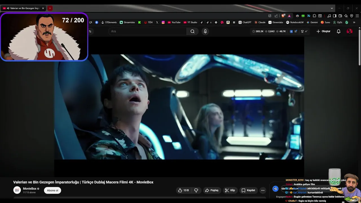Image resolution: width=361 pixels, height=203 pixels.
Task: Click the video player frame
Action: [x=179, y=107]
